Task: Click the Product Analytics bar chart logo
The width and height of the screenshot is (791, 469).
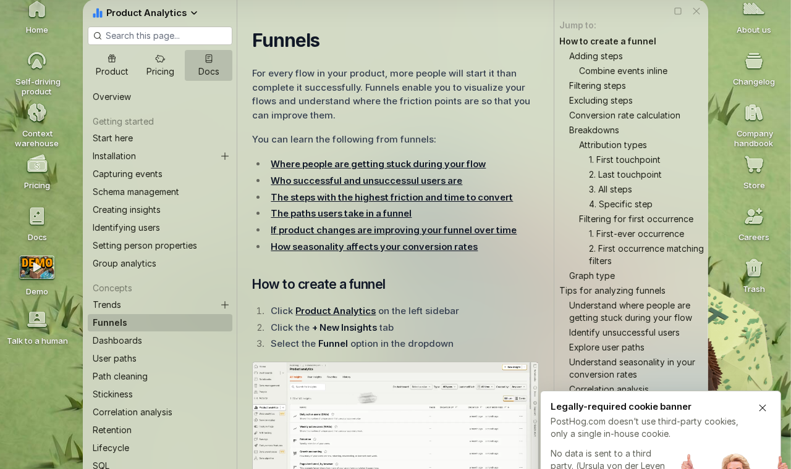Action: pos(98,13)
